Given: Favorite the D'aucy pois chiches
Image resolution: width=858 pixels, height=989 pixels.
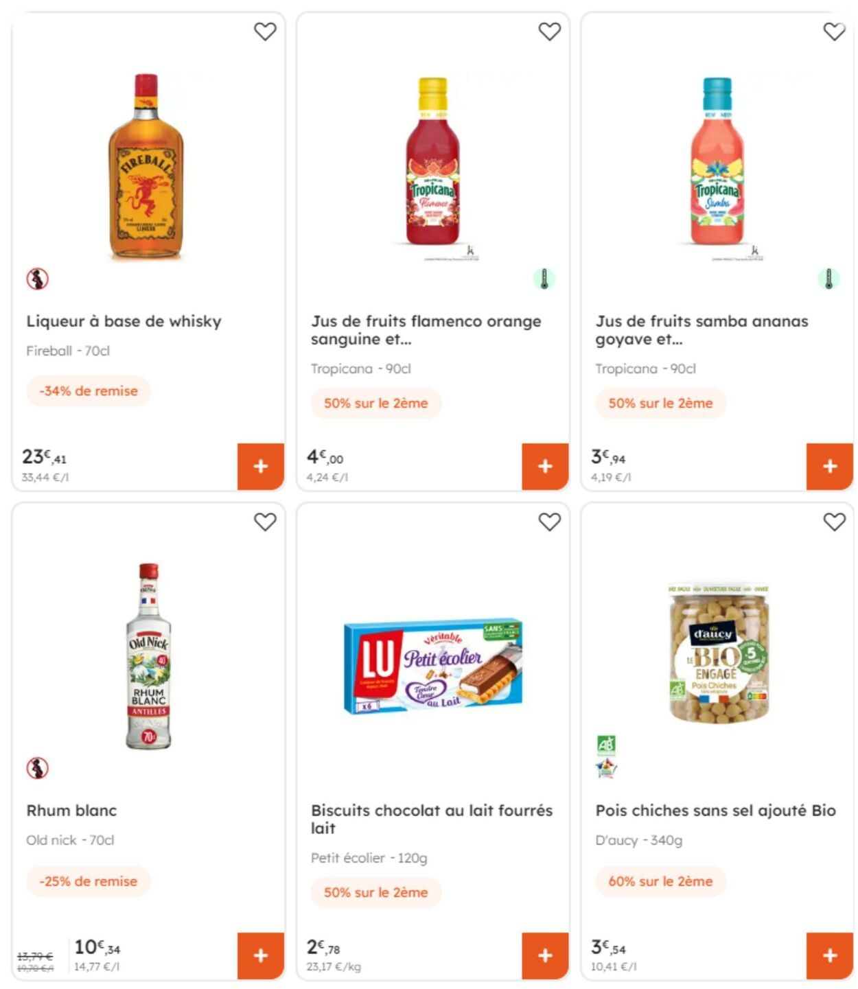Looking at the screenshot, I should click(834, 522).
